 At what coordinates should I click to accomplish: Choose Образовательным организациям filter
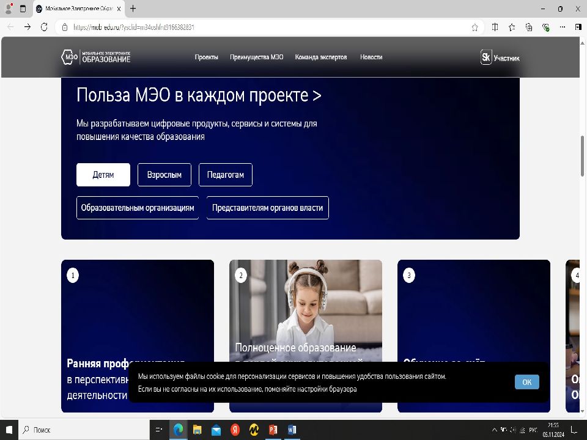tap(138, 208)
